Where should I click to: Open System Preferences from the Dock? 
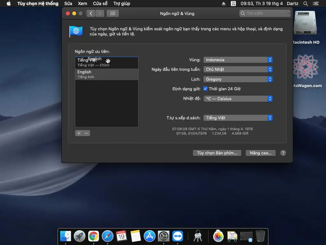click(x=163, y=236)
